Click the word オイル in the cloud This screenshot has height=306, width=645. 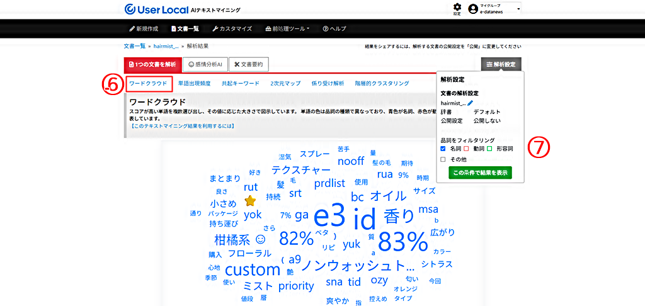388,195
